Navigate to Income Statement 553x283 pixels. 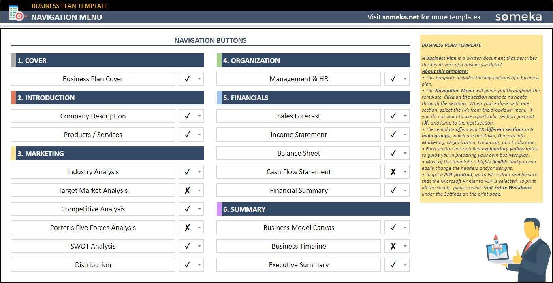[x=299, y=135]
